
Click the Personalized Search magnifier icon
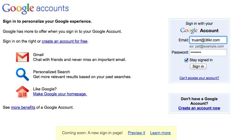point(22,74)
